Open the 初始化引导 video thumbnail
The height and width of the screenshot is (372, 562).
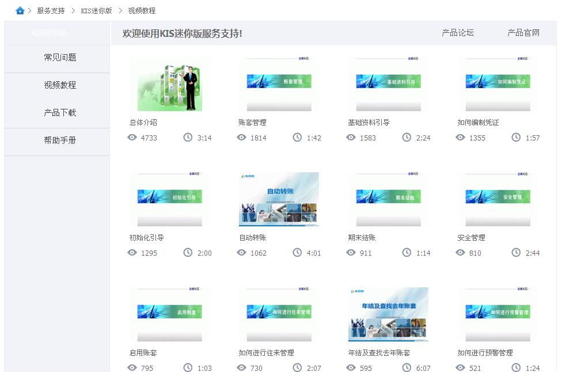click(x=170, y=200)
